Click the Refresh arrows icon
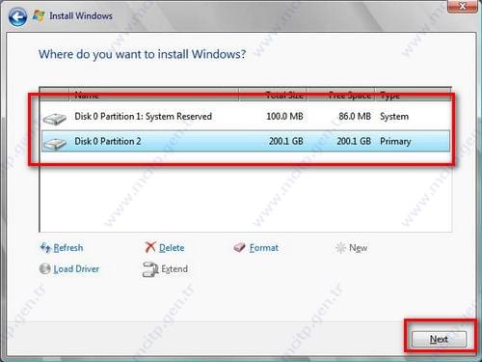The image size is (482, 362). [x=45, y=248]
